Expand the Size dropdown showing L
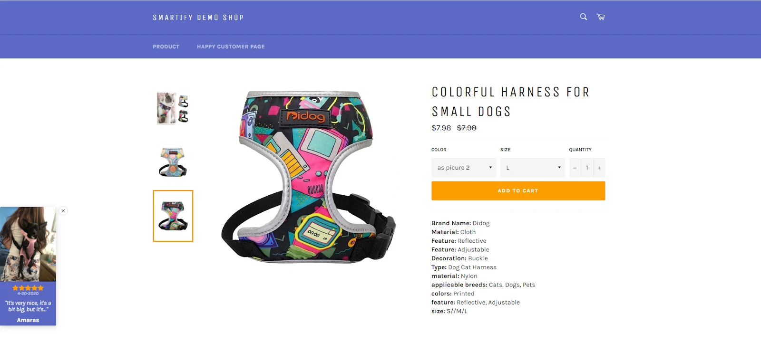 pyautogui.click(x=533, y=168)
